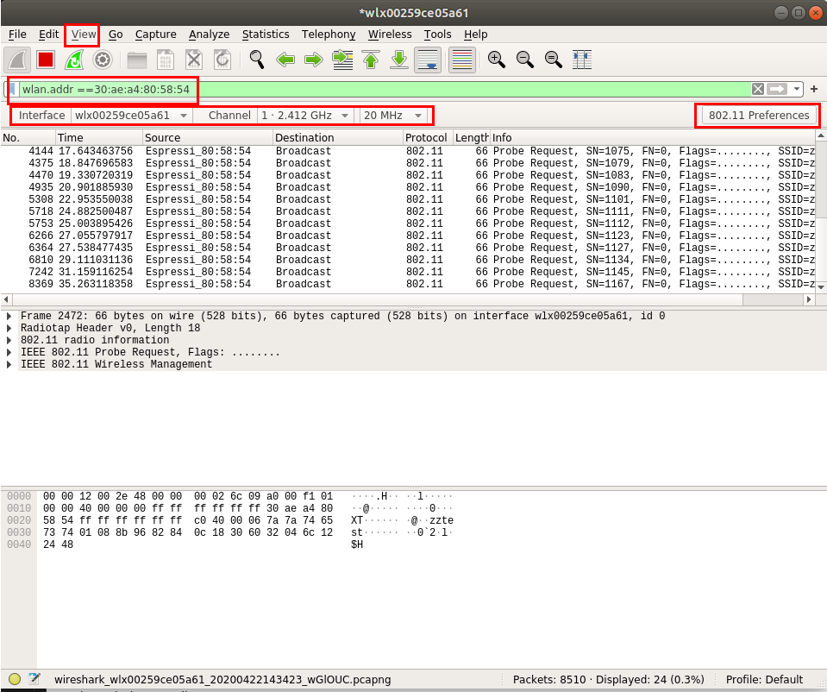Select packet number 8369 row
Screen dimensions: 827x692
(408, 285)
